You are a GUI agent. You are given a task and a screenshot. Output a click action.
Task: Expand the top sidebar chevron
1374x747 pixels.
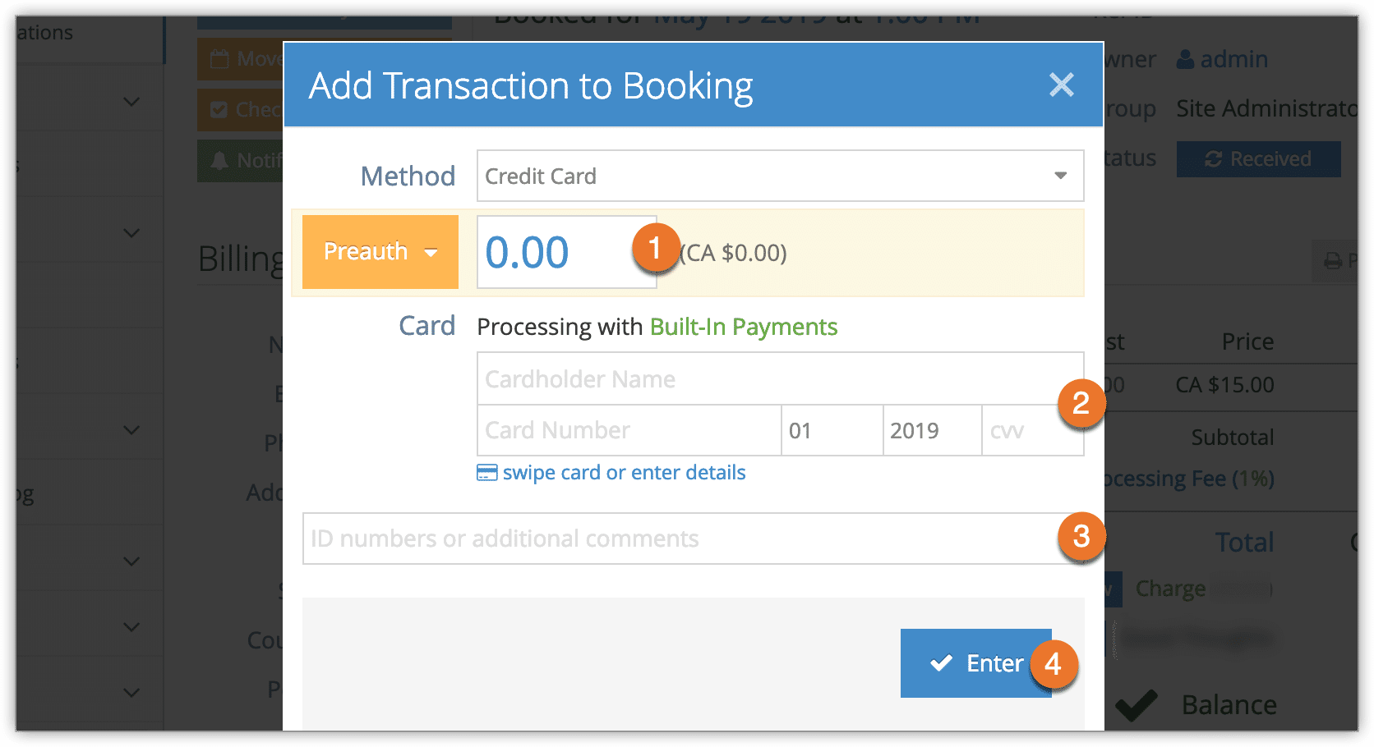click(131, 102)
